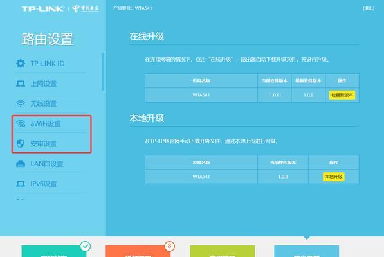Click version 1.0.8 in local upgrade table

(x=283, y=177)
